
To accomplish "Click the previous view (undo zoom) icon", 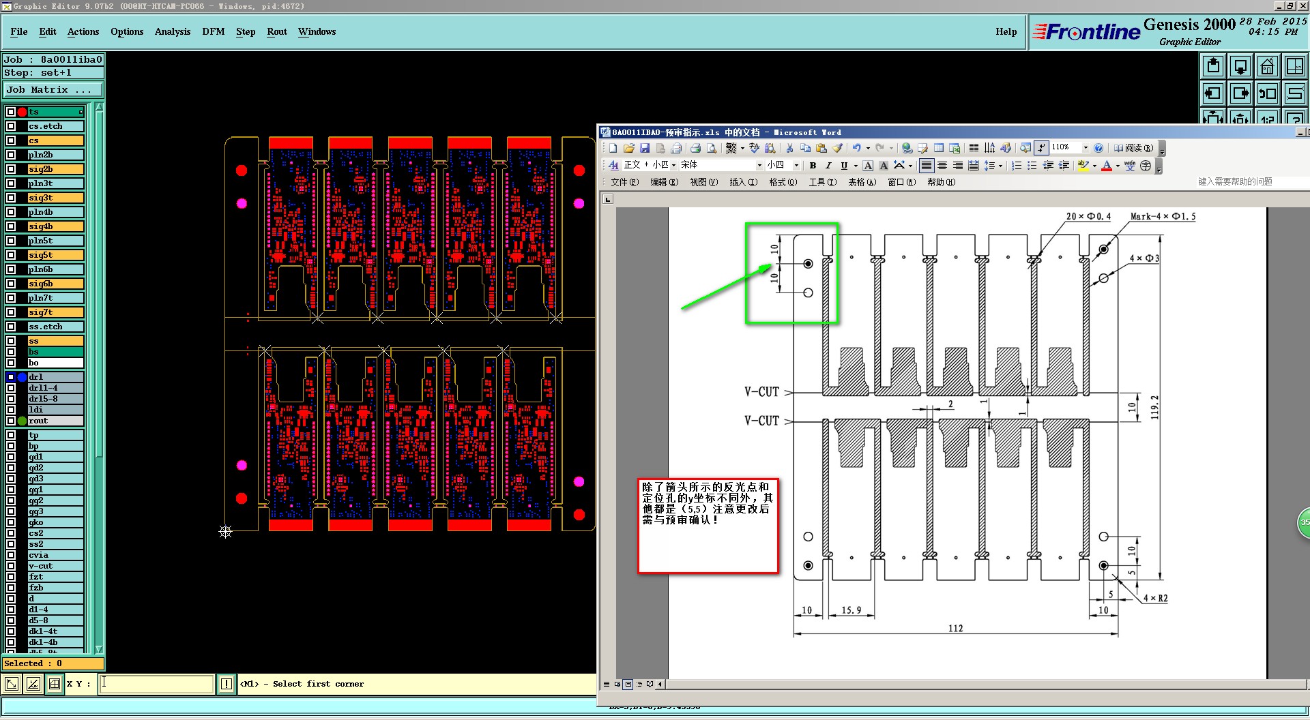I will [1268, 93].
